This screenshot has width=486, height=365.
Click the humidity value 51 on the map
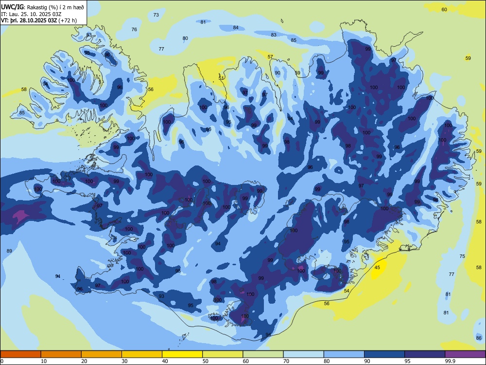coord(221,78)
